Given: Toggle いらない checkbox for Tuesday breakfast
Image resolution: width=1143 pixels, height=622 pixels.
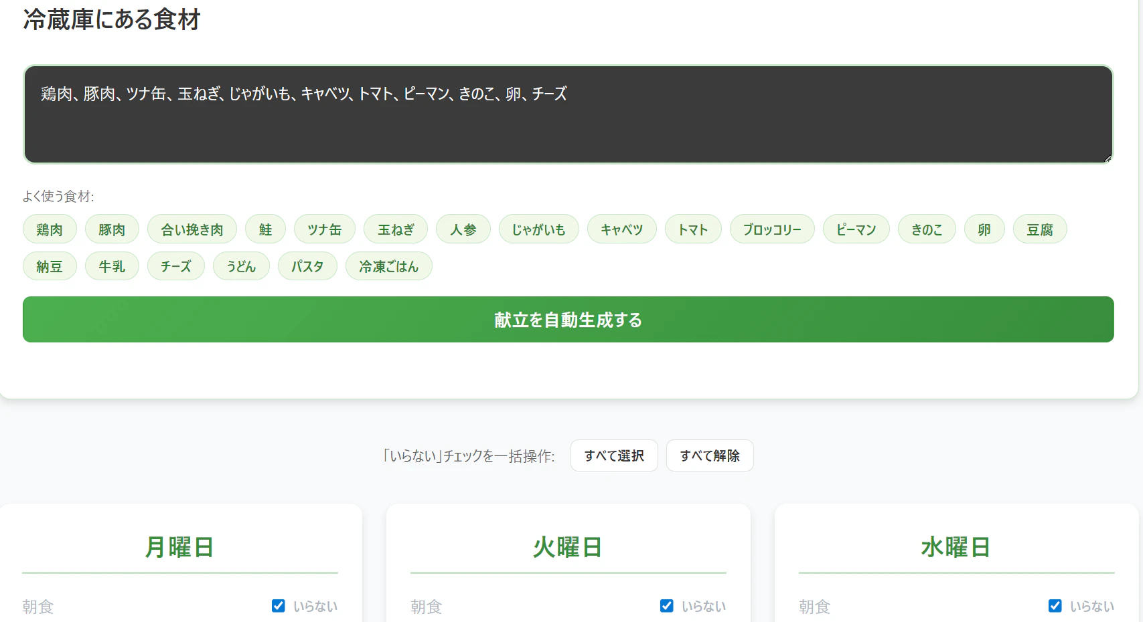Looking at the screenshot, I should click(666, 605).
